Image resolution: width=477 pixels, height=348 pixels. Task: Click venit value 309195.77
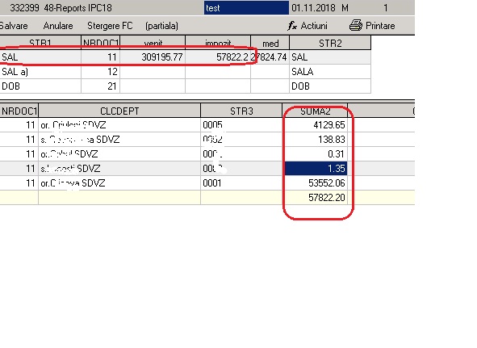click(153, 57)
